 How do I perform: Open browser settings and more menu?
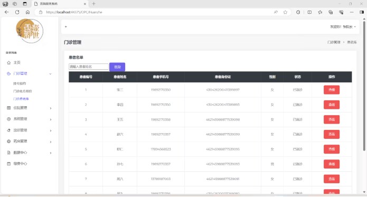pyautogui.click(x=352, y=12)
